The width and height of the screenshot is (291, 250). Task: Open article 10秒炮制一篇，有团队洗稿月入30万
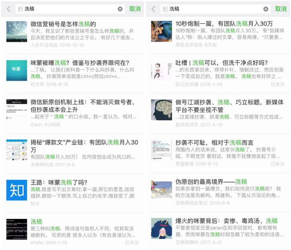224,24
